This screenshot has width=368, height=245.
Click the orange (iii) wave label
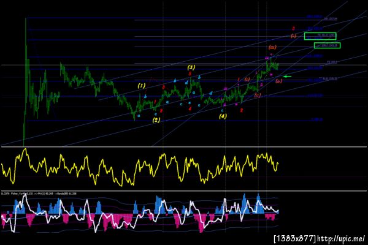pos(272,47)
